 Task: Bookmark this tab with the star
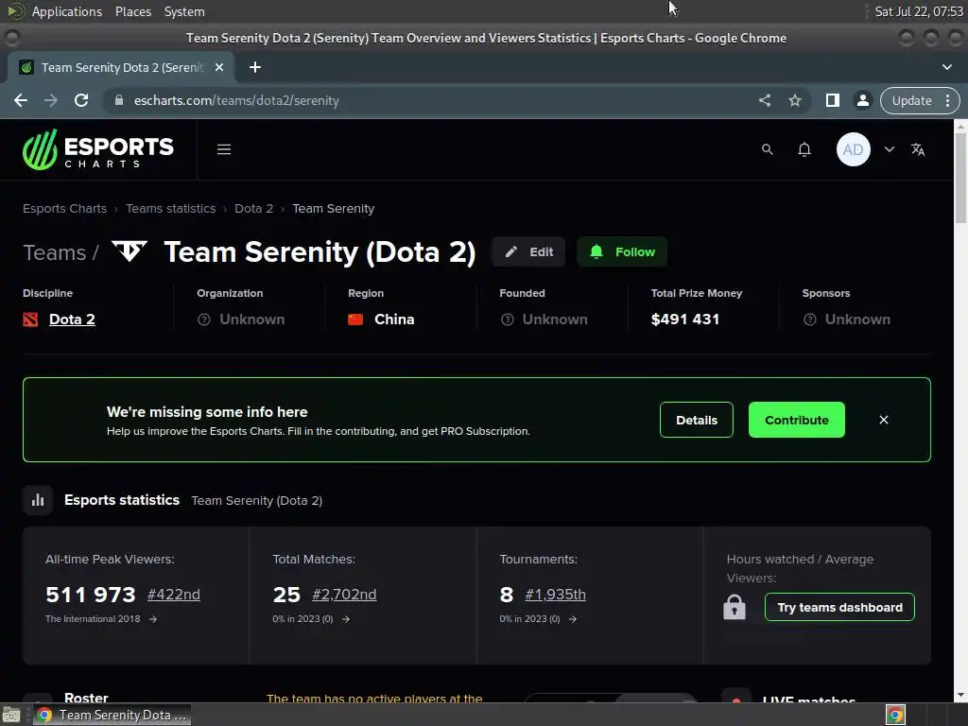(x=794, y=100)
